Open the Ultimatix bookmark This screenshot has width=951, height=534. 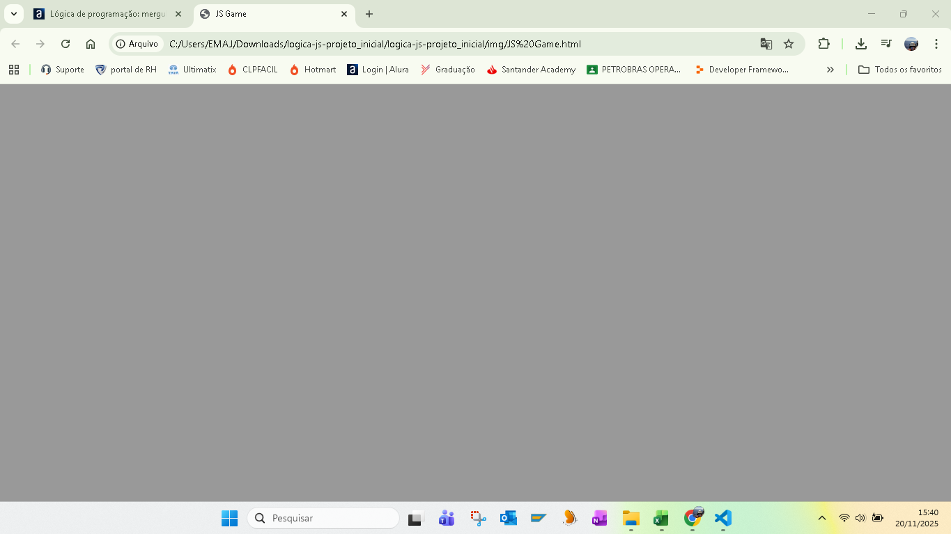[192, 70]
